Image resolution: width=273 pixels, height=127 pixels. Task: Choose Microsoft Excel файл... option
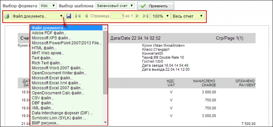[67, 78]
